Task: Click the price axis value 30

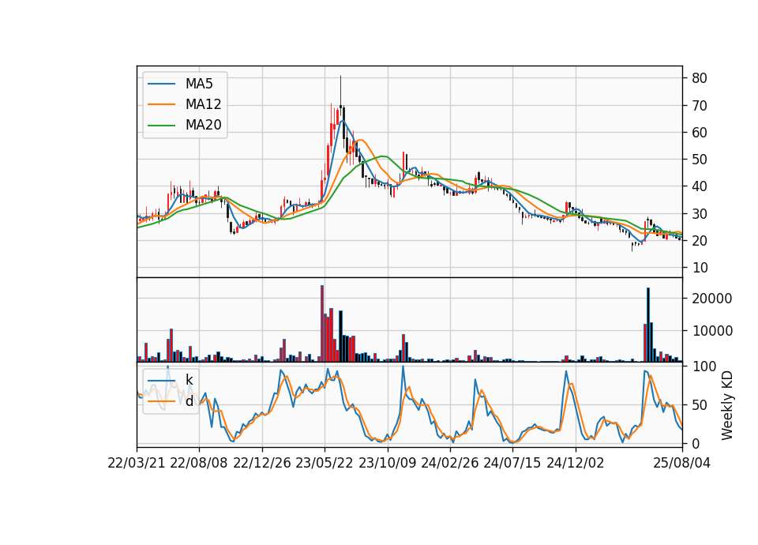Action: 699,214
